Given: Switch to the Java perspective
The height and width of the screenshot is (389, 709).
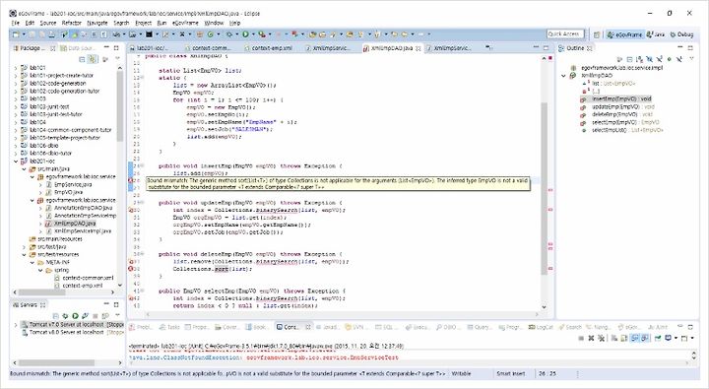Looking at the screenshot, I should (656, 34).
